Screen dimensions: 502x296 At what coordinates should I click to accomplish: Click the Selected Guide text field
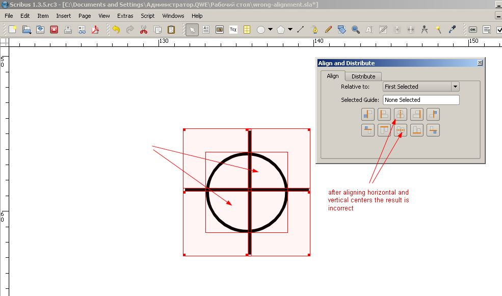click(x=421, y=100)
